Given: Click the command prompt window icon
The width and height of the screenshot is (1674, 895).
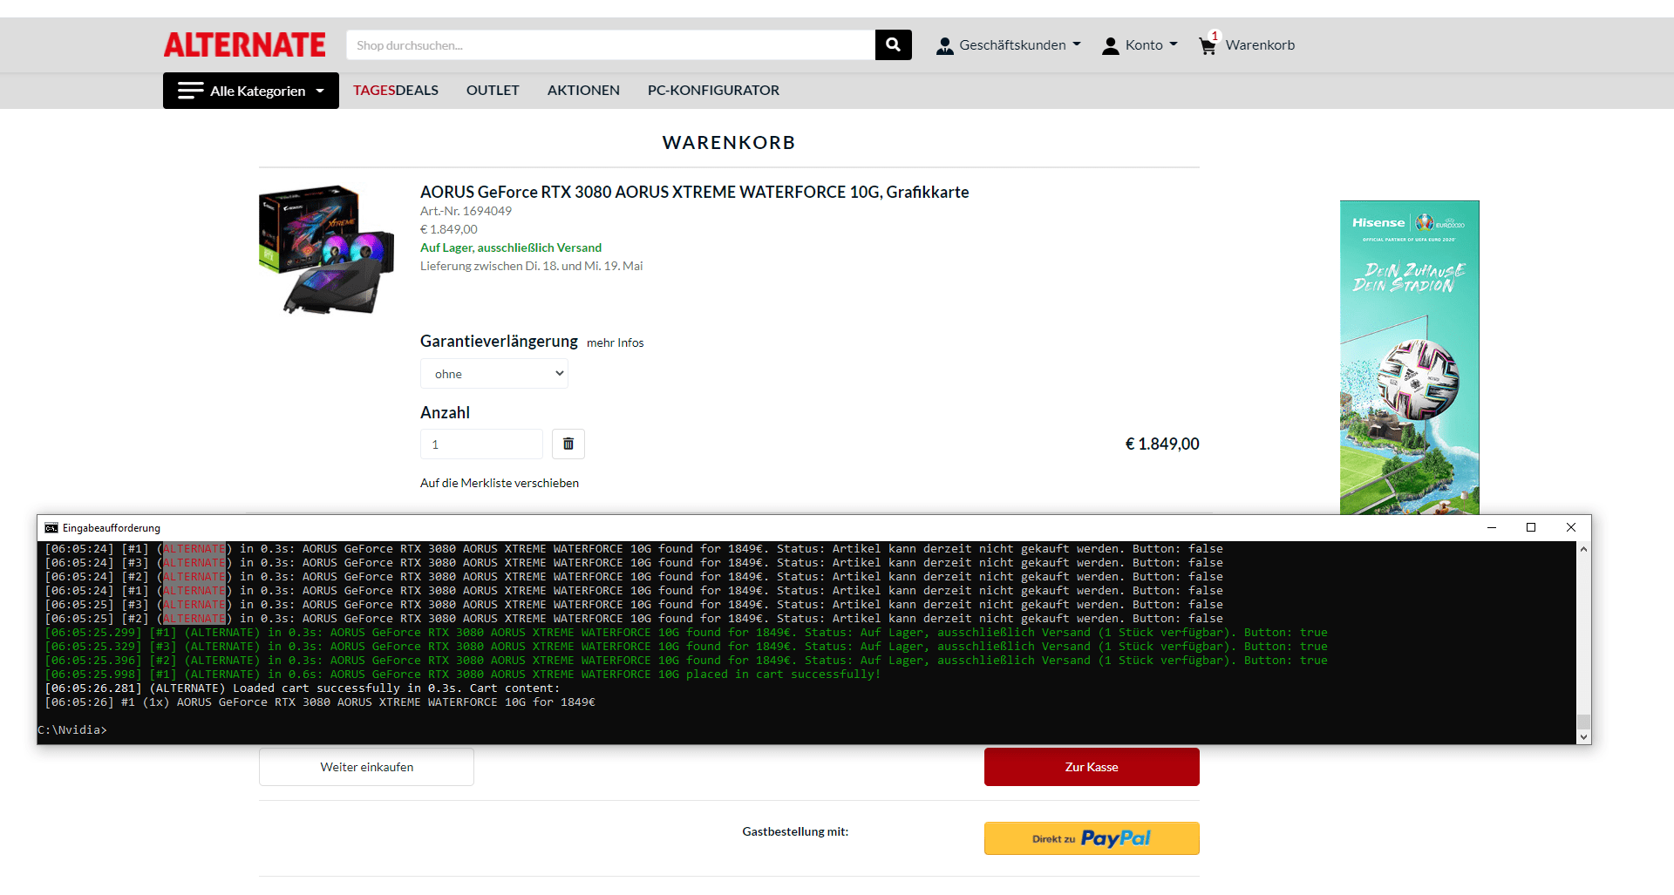Looking at the screenshot, I should (51, 528).
